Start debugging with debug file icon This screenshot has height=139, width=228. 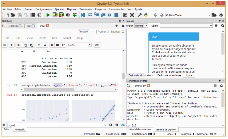83,15
